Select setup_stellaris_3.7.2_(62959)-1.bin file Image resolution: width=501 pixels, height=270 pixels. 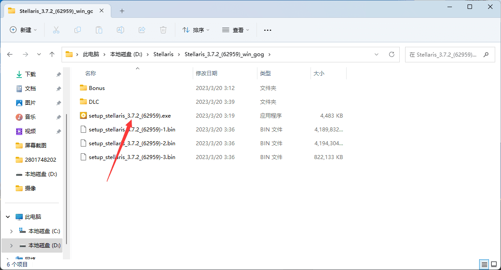click(x=132, y=129)
